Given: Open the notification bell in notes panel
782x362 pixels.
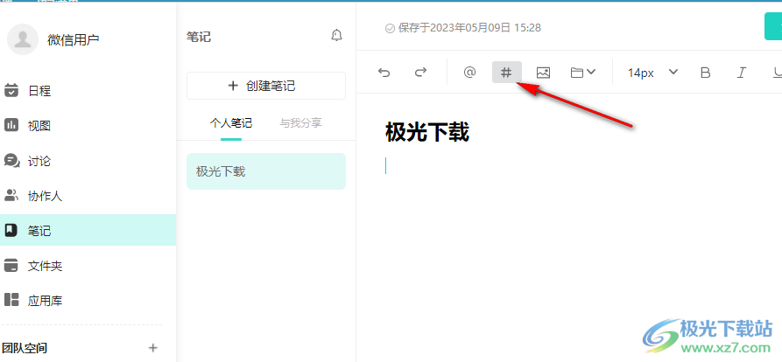Looking at the screenshot, I should (336, 36).
